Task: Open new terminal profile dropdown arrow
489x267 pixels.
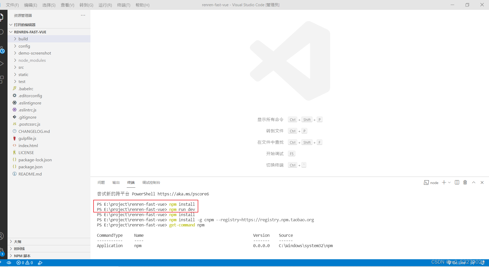Action: click(x=449, y=182)
